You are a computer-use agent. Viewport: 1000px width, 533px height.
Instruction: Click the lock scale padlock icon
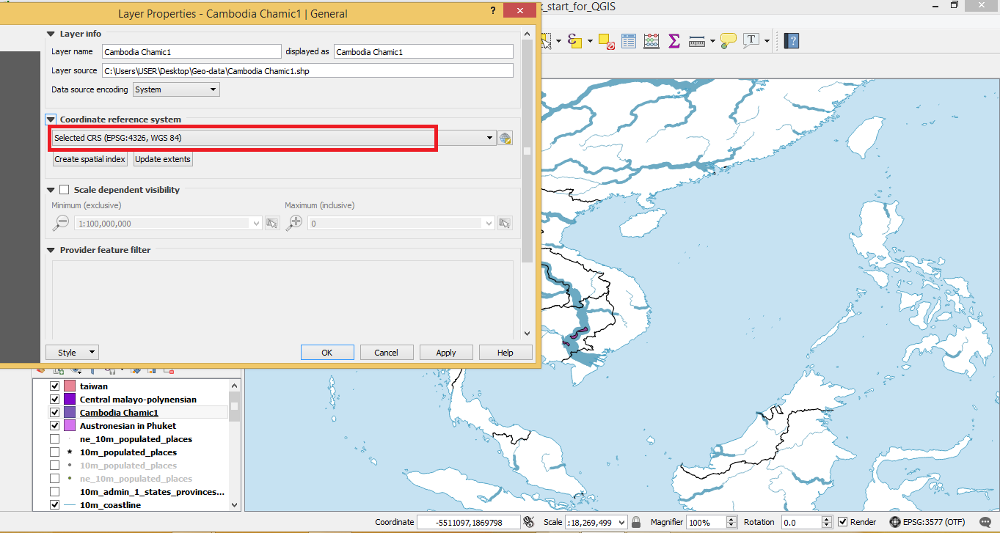637,522
